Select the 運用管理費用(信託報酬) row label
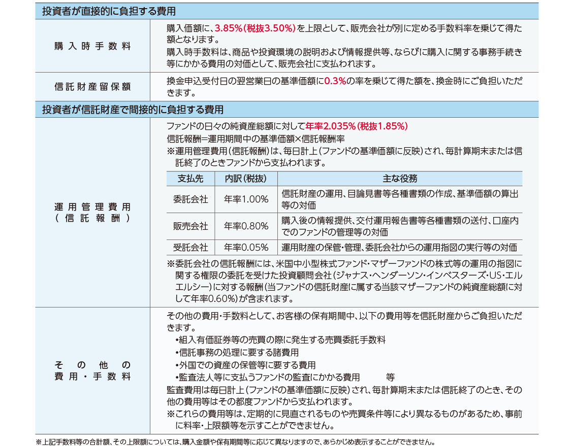Image resolution: width=574 pixels, height=446 pixels. tap(92, 213)
